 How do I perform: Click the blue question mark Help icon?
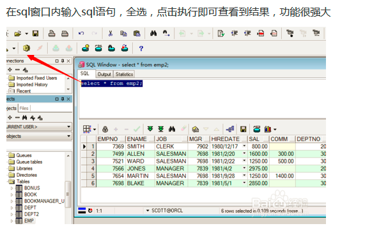141,49
